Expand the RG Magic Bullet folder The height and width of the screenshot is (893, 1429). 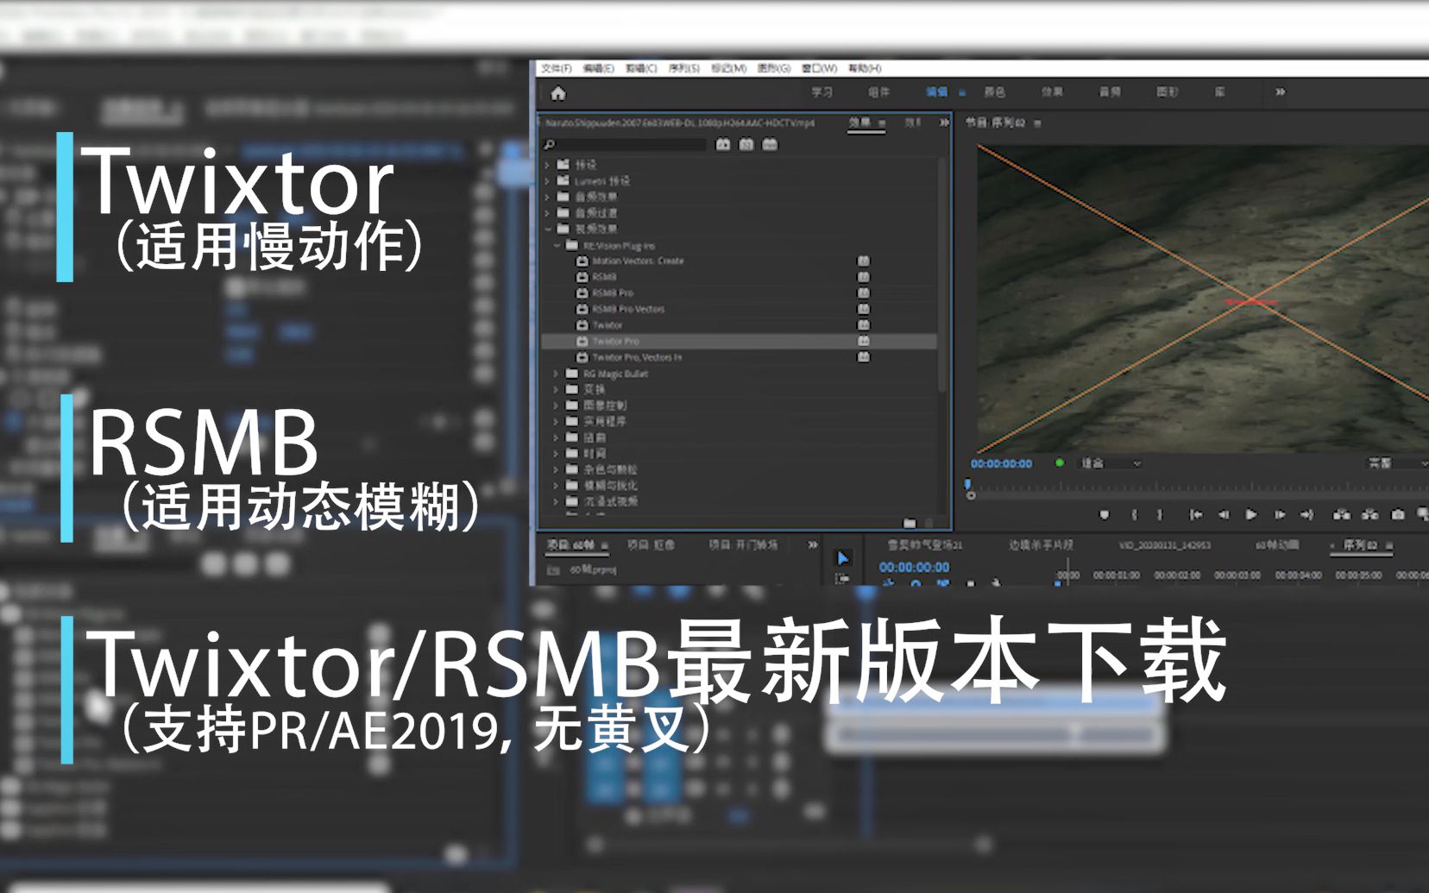coord(557,374)
